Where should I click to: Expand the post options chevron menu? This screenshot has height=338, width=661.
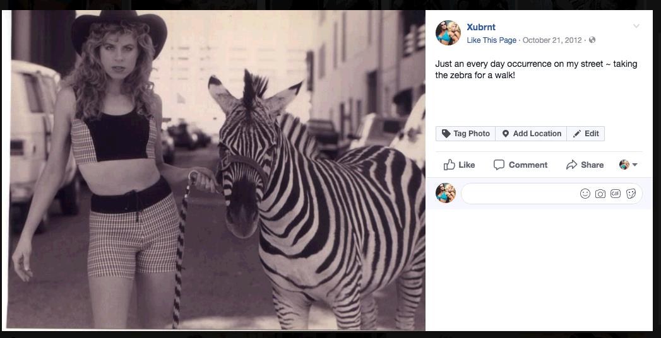click(636, 26)
